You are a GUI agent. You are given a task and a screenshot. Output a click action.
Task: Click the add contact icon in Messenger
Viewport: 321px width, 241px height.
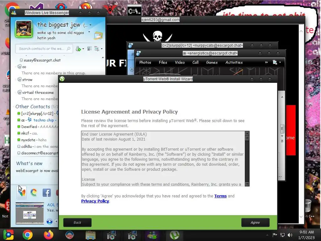tap(78, 49)
